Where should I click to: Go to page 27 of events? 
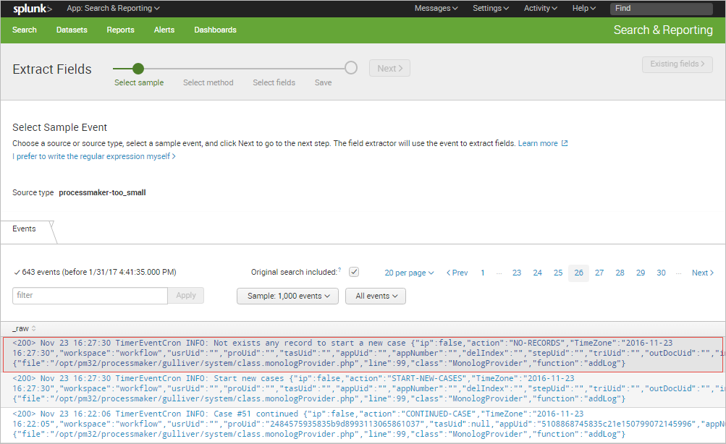pos(599,273)
